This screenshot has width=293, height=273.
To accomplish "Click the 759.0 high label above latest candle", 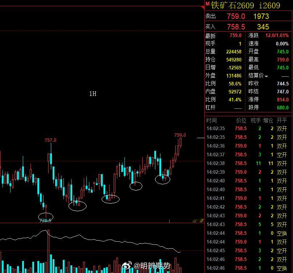I will coord(180,135).
